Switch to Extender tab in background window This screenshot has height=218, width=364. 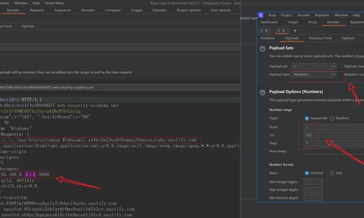pos(159,10)
